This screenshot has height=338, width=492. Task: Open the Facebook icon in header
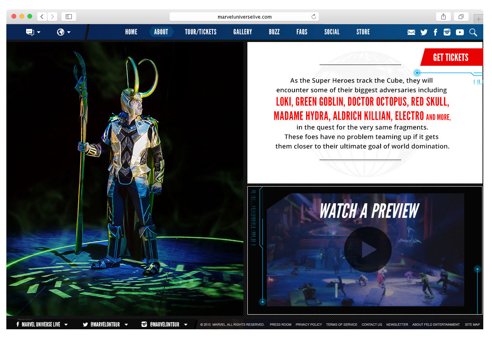[x=435, y=32]
